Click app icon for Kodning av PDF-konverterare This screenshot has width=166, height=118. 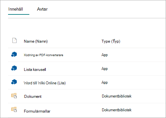point(14,54)
